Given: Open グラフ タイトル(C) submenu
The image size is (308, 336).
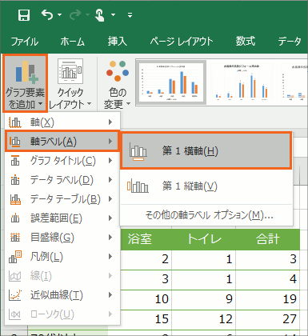Looking at the screenshot, I should [x=62, y=161].
